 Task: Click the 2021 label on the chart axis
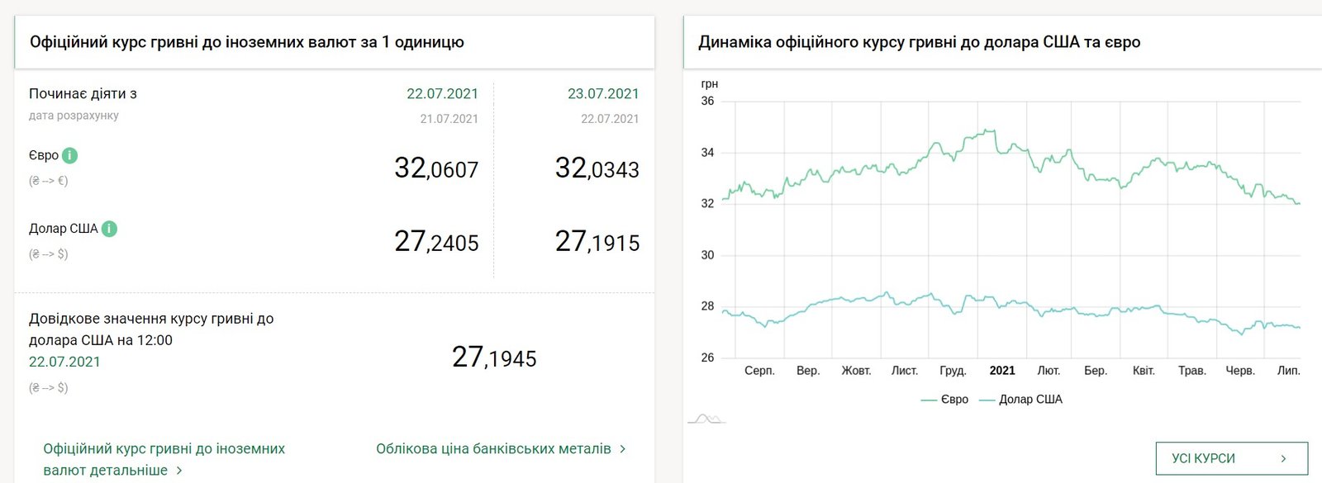click(1002, 371)
